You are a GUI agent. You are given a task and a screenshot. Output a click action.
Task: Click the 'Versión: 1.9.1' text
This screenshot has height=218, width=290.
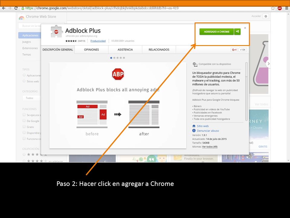tap(200, 135)
